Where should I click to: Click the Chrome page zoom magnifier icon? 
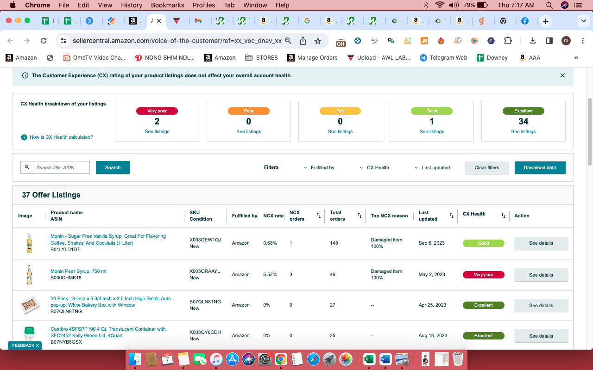tap(288, 41)
